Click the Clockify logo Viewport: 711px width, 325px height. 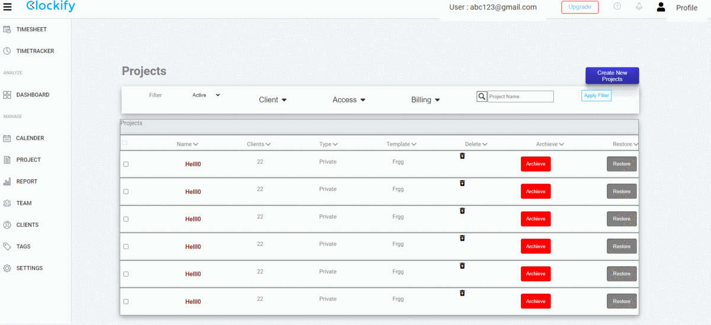(50, 7)
